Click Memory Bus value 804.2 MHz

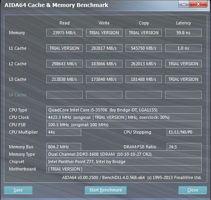coord(64,147)
